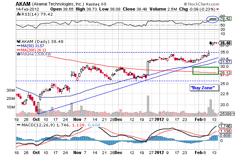Click the bar icon beside Volume 2,538,816
The width and height of the screenshot is (235, 156).
coord(18,54)
